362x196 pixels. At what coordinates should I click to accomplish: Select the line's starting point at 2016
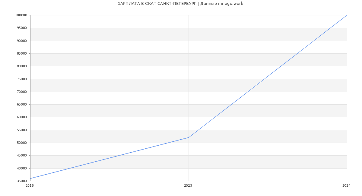point(30,179)
